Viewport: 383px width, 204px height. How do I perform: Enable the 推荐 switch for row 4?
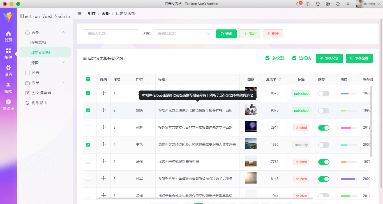[x=324, y=145]
